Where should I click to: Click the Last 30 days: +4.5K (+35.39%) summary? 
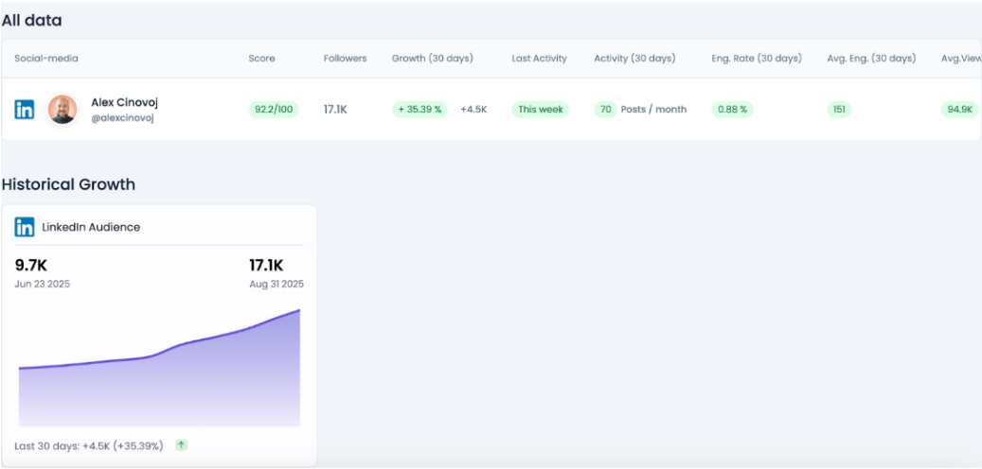pos(89,446)
